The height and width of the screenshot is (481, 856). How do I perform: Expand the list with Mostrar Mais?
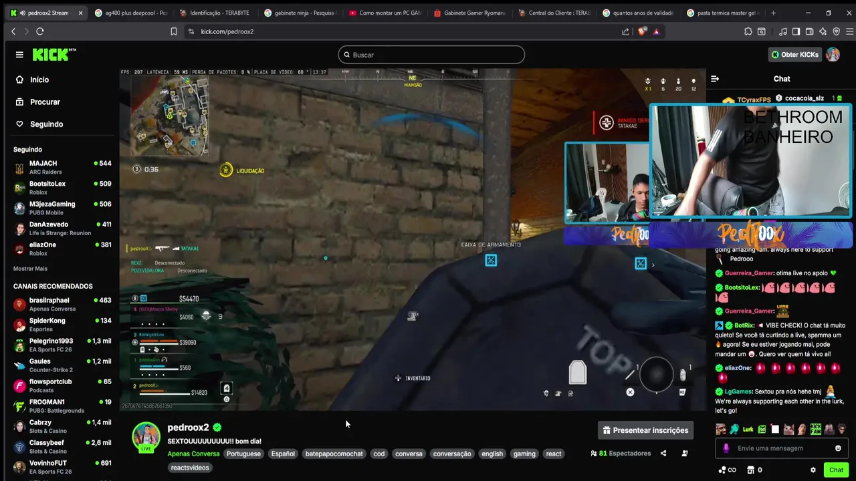tap(30, 269)
